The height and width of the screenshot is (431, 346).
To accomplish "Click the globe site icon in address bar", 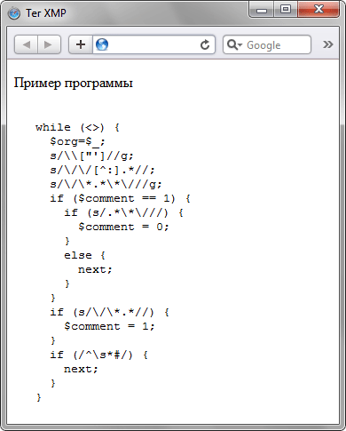I will point(102,44).
